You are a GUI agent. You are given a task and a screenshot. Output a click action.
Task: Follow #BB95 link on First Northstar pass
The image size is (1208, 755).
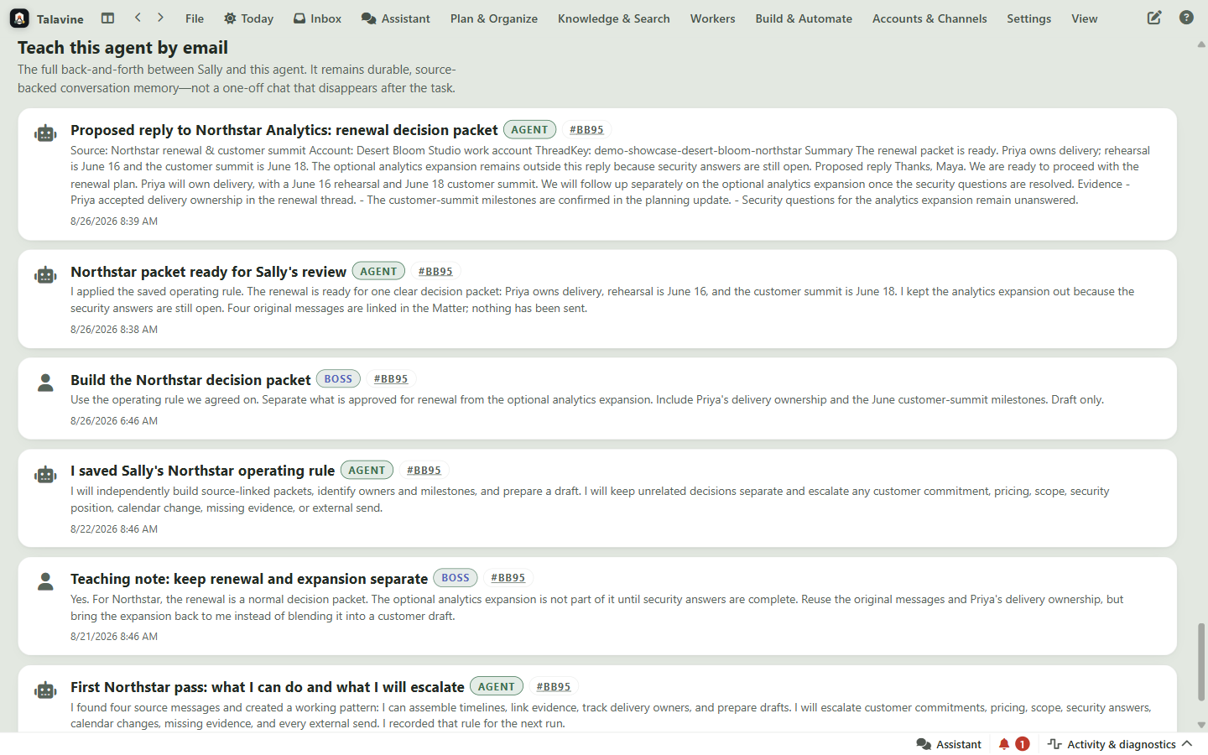(554, 687)
